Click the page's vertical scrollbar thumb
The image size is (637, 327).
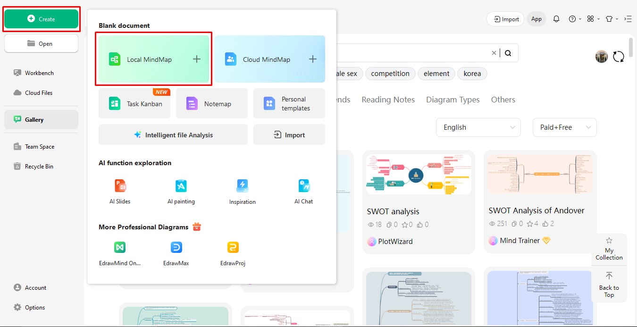point(631,48)
